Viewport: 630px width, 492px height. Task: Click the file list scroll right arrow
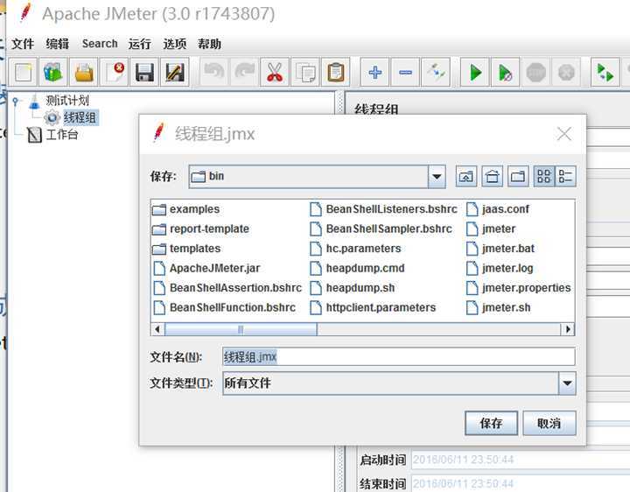click(x=568, y=330)
